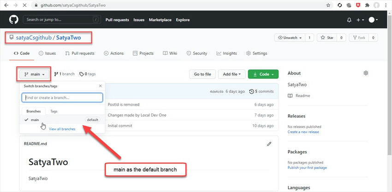Open satyaCsgithub owner link
The width and height of the screenshot is (392, 192).
34,38
